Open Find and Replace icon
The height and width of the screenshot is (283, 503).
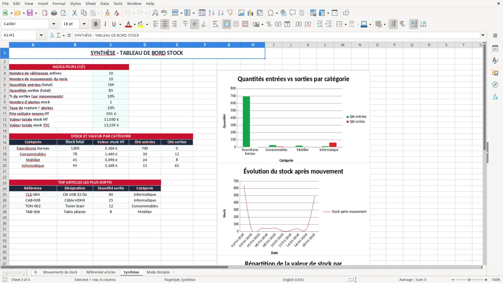pos(155,13)
